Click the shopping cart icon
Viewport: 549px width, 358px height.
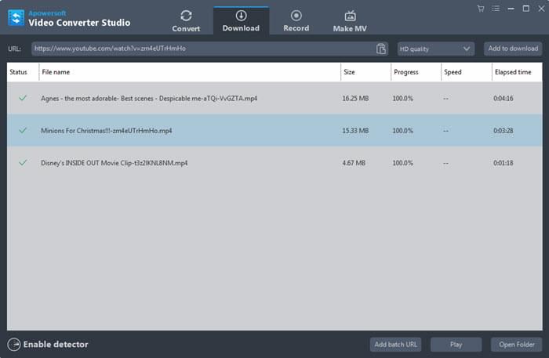[x=480, y=9]
